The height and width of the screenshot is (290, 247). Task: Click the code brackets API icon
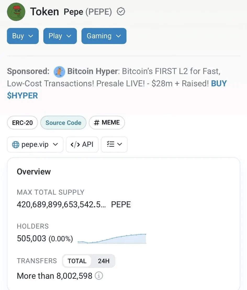coord(75,144)
